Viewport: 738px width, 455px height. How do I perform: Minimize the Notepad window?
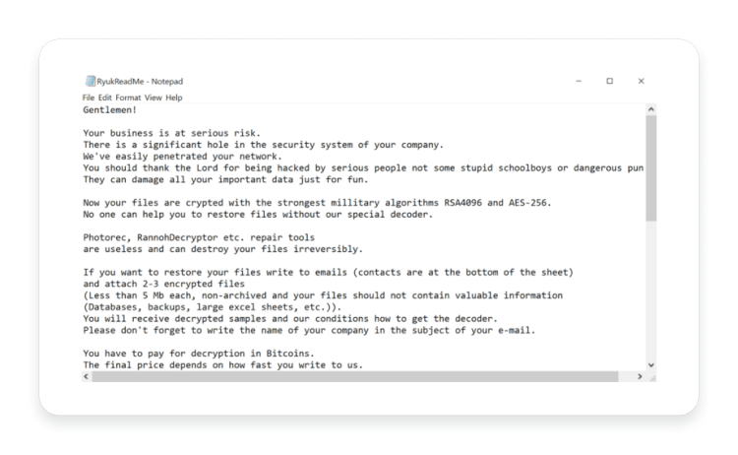pos(579,81)
